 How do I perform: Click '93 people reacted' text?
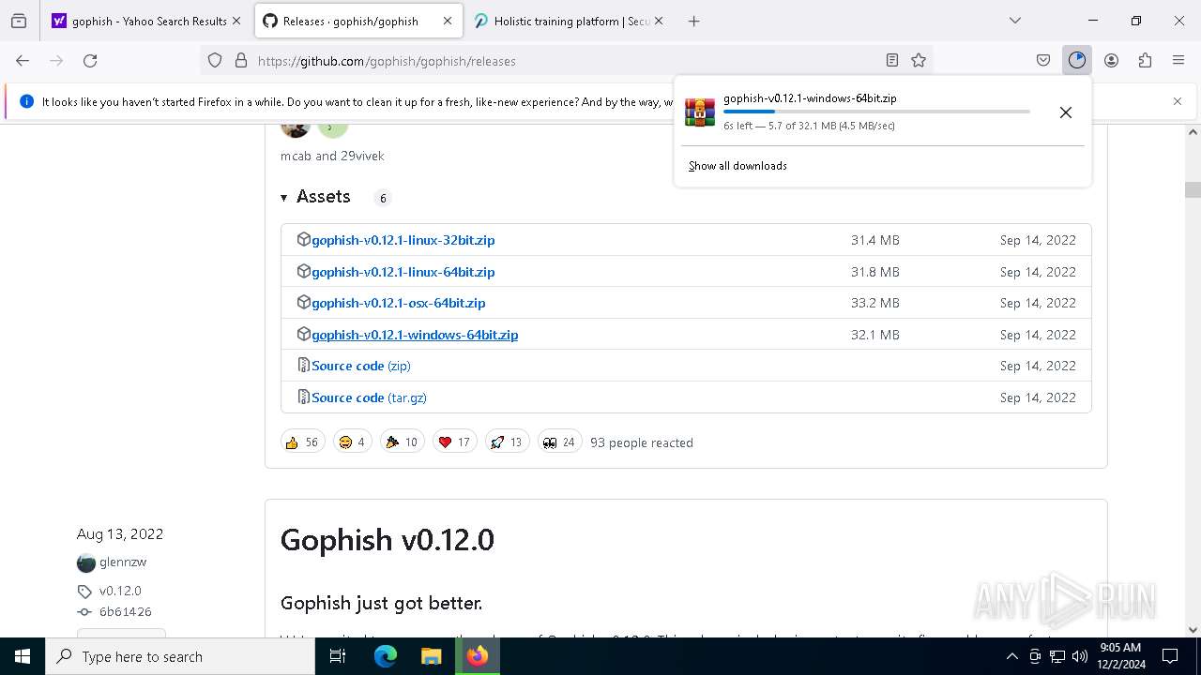click(641, 442)
